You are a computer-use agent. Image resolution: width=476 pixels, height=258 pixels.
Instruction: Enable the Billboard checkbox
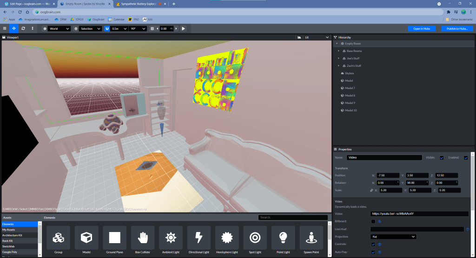[373, 221]
